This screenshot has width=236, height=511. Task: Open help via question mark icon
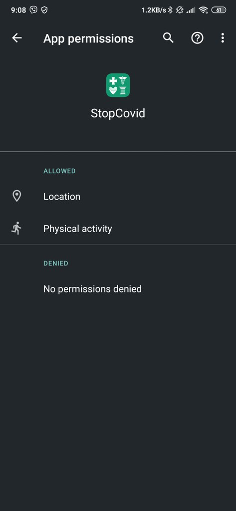pyautogui.click(x=197, y=38)
